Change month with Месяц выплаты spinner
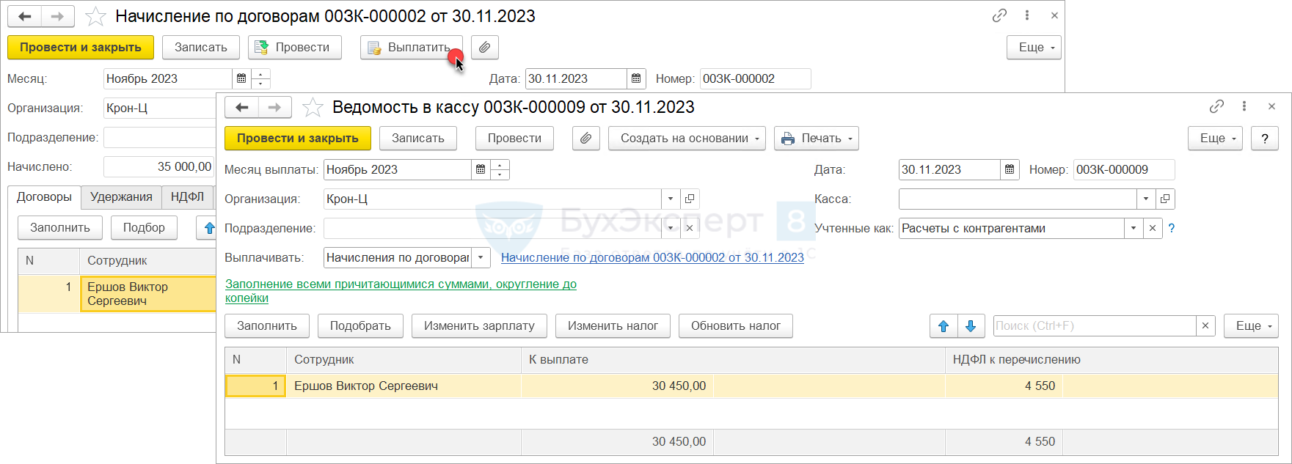1292x464 pixels. coord(500,169)
